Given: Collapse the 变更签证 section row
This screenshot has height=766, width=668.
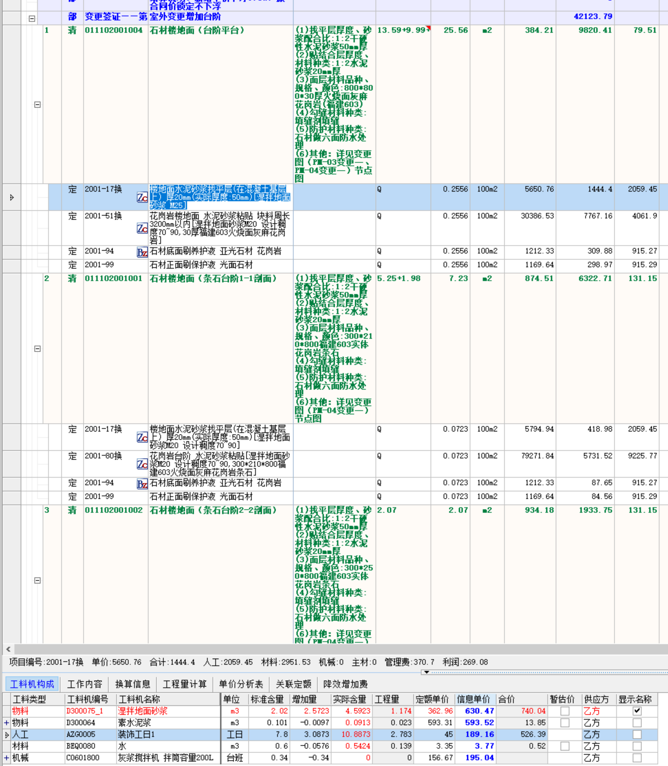Looking at the screenshot, I should [32, 18].
